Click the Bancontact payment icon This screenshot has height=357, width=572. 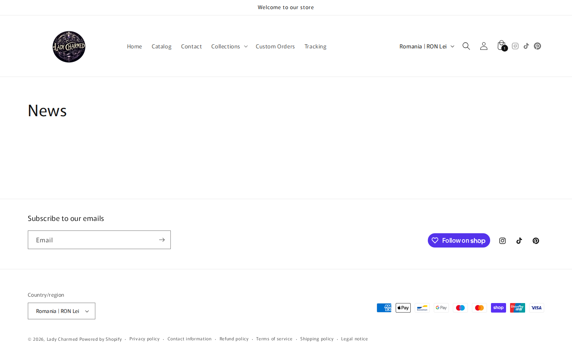(422, 308)
